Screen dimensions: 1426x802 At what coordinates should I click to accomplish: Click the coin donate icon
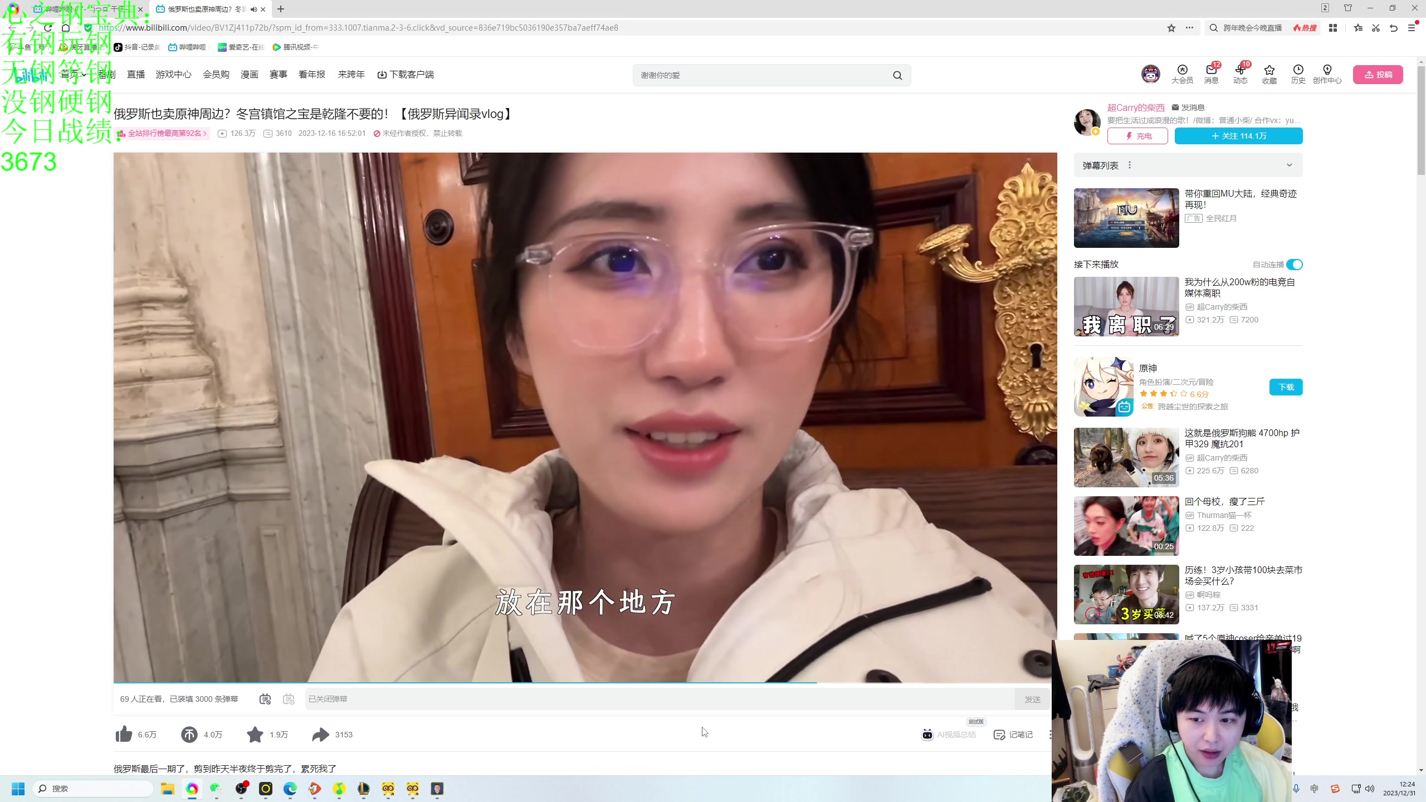(189, 734)
